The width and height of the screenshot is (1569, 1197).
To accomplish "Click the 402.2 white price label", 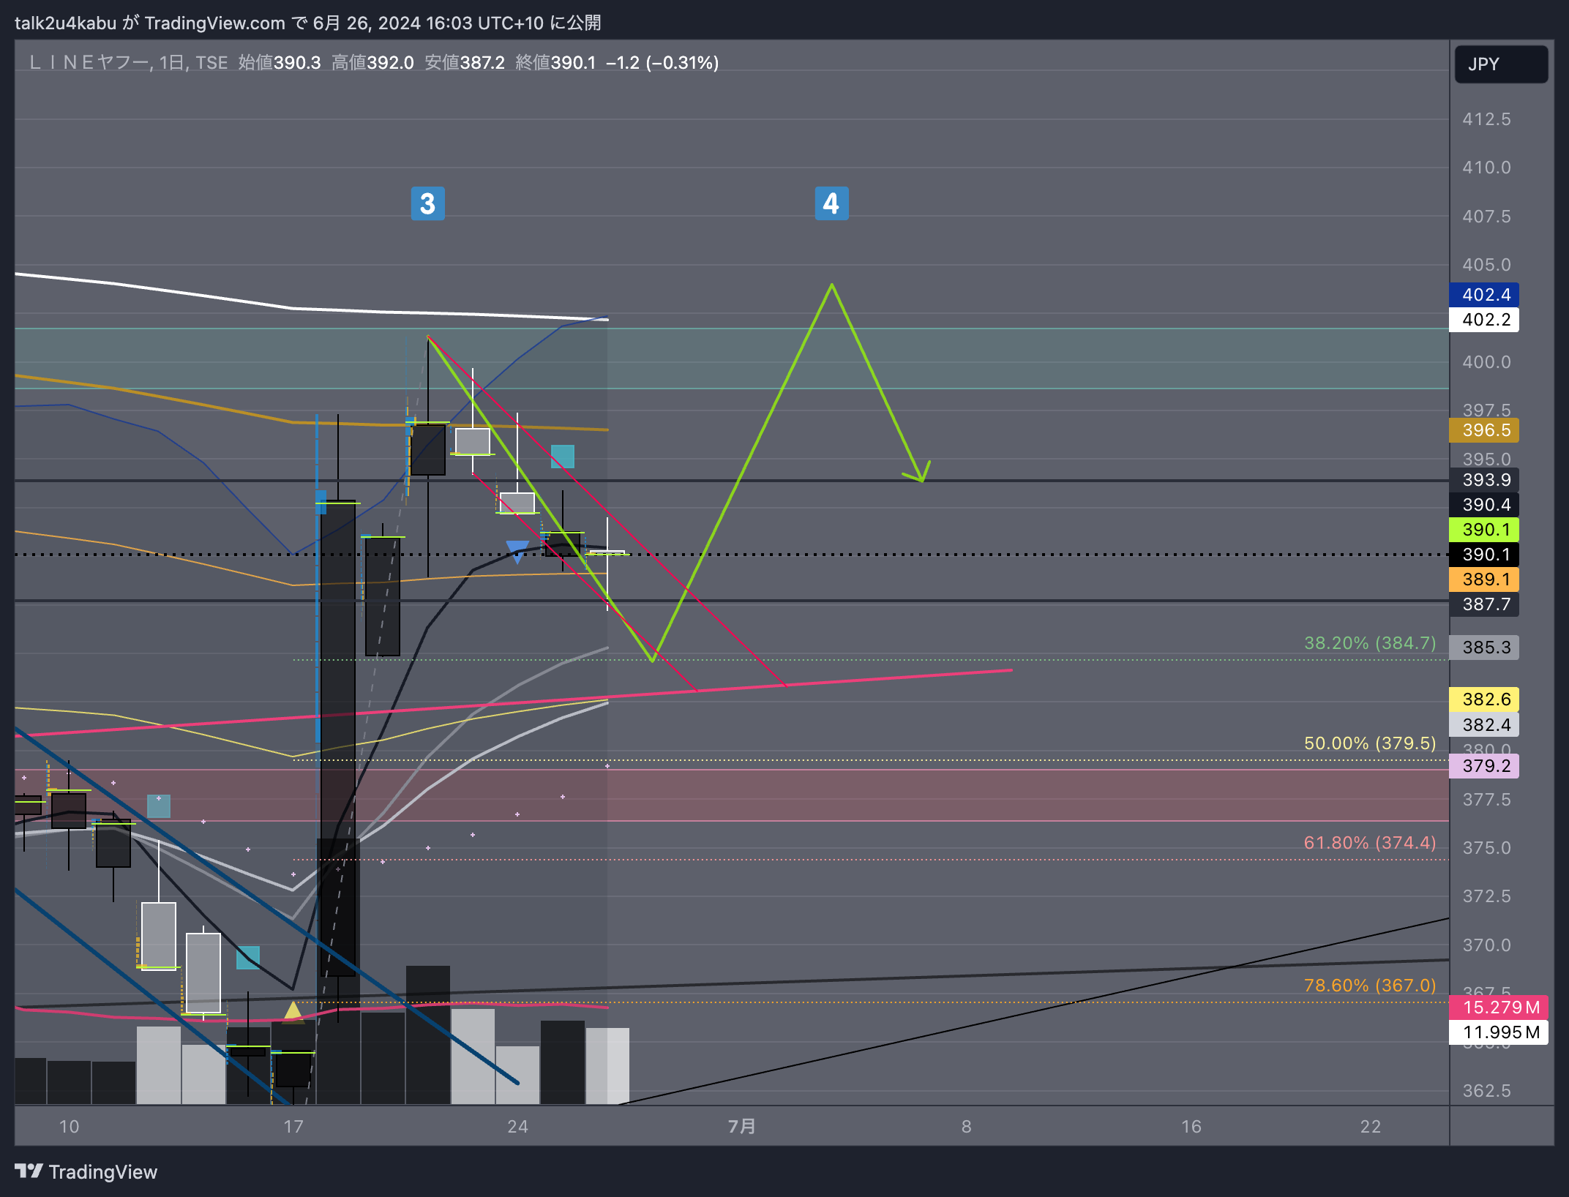I will 1484,320.
